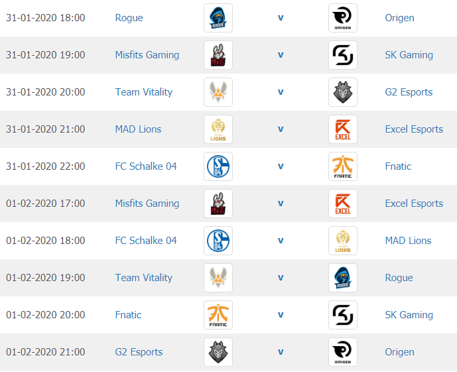Screen dimensions: 457x372
Task: Click the Fnatic logo in the 01-02 20:00 match
Action: point(218,315)
